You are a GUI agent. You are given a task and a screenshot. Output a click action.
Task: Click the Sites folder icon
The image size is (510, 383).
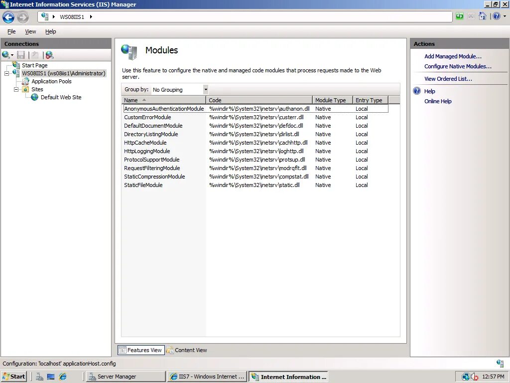pyautogui.click(x=26, y=89)
